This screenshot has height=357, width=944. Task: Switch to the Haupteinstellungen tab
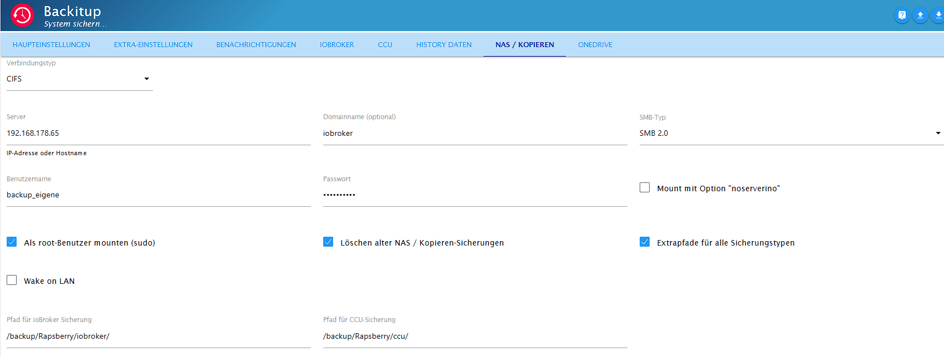coord(52,45)
